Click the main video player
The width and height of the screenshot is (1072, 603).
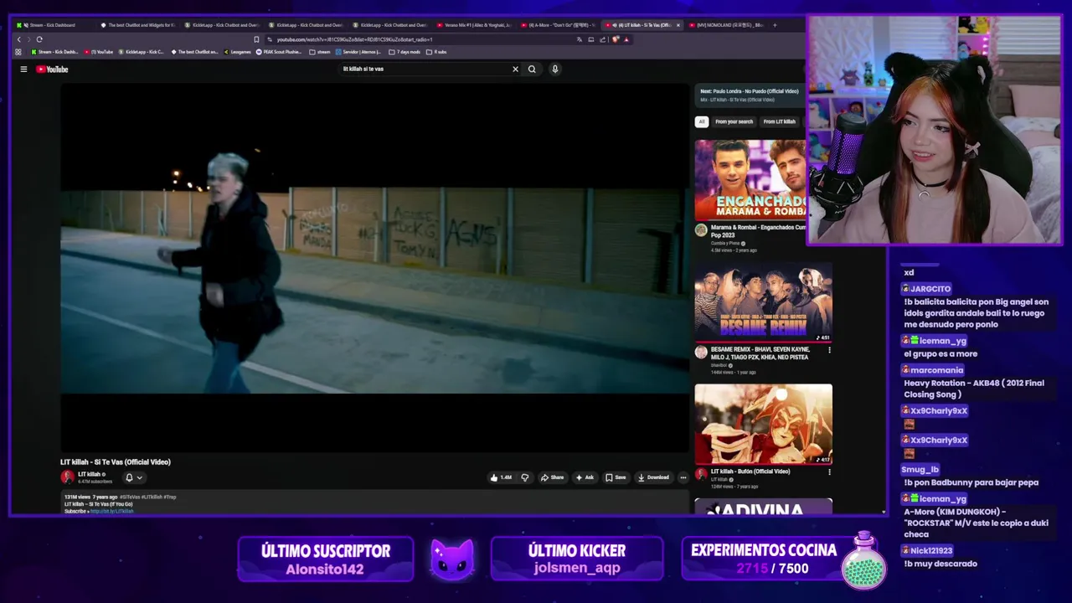coord(374,268)
